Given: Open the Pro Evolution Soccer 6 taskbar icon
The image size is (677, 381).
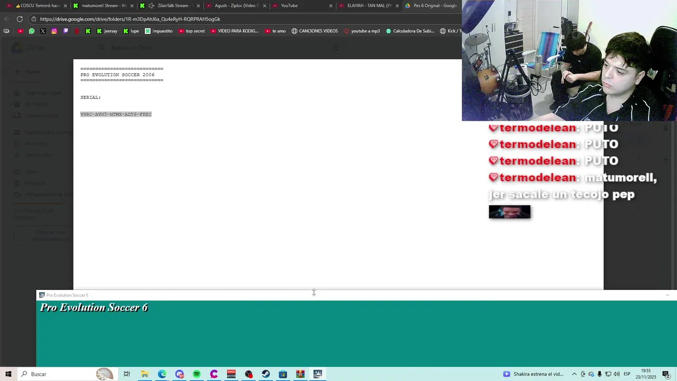Looking at the screenshot, I should tap(317, 374).
